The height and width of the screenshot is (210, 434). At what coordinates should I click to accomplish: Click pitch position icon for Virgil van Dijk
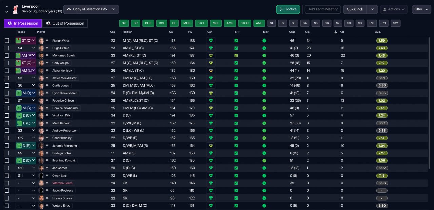[19, 115]
